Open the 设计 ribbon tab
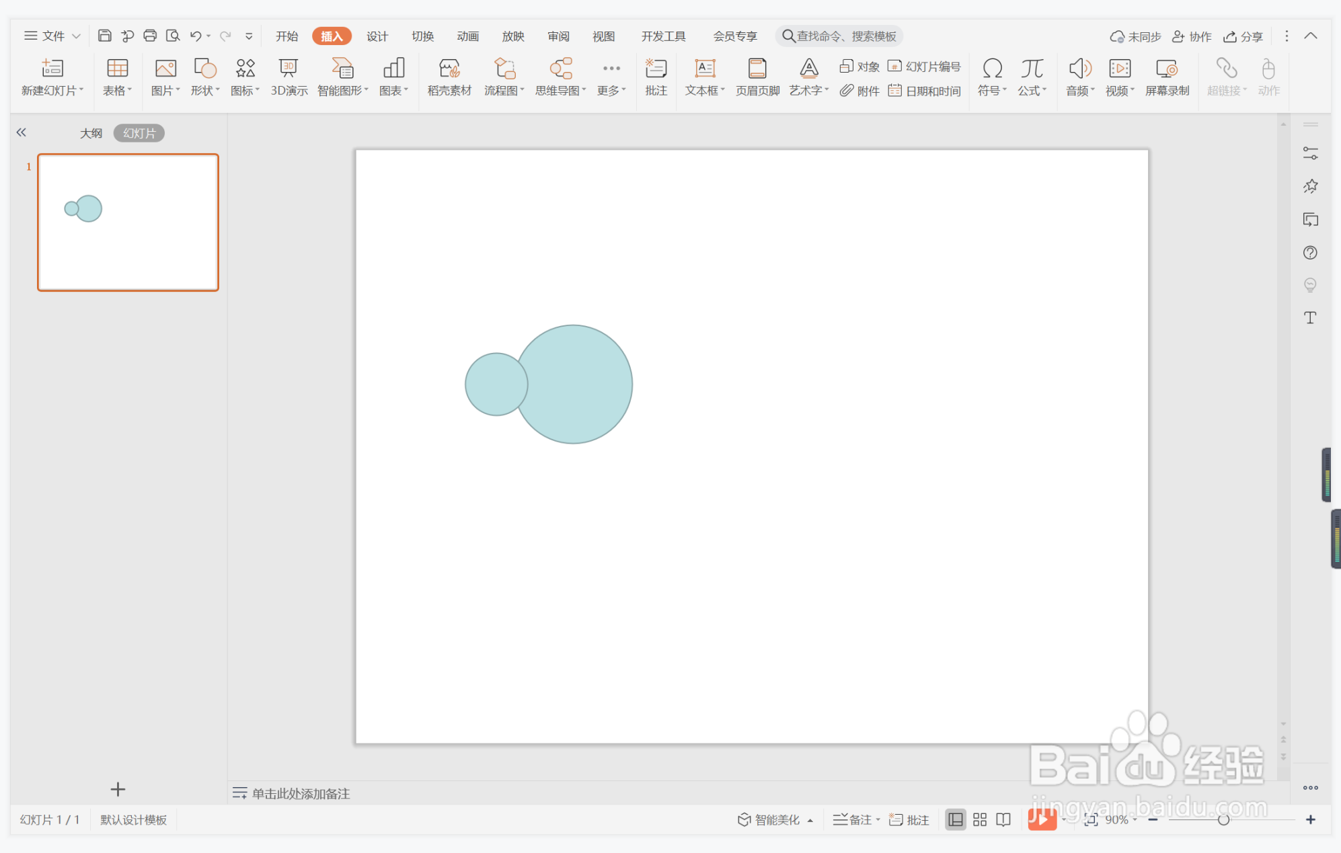 [377, 36]
